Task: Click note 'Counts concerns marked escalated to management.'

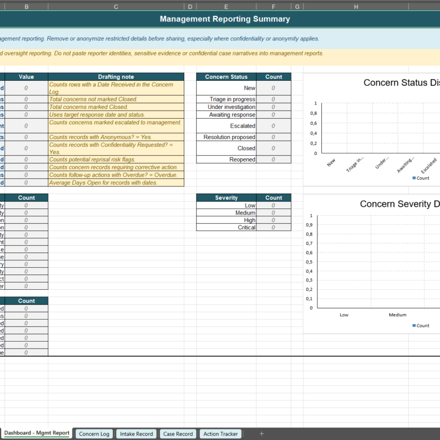Action: coord(116,126)
